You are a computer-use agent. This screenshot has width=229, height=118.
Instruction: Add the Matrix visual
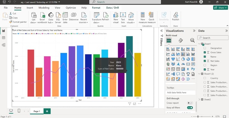pyautogui.click(x=183, y=69)
